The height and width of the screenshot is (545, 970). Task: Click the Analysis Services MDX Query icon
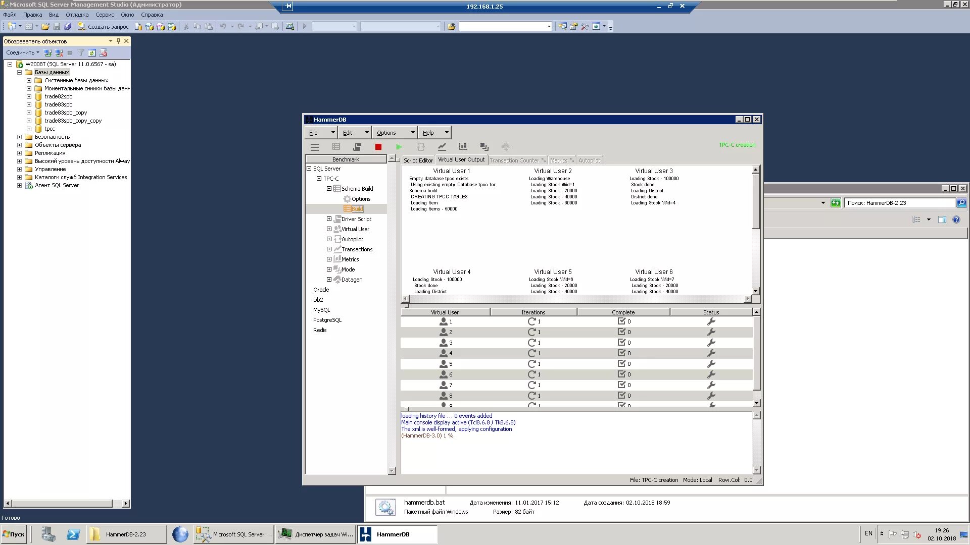pos(150,26)
